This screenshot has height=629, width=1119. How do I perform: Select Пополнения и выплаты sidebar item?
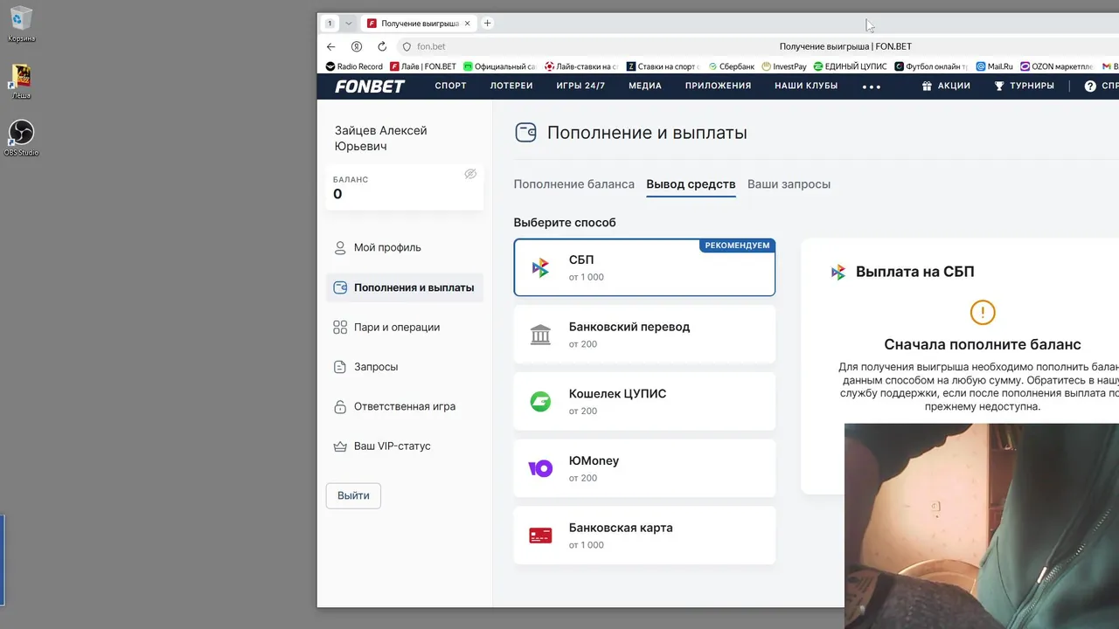(x=405, y=287)
